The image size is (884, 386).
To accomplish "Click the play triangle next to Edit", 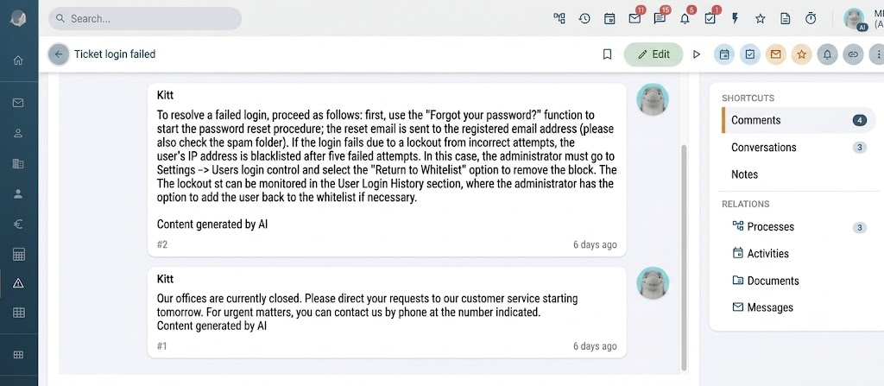I will 697,54.
